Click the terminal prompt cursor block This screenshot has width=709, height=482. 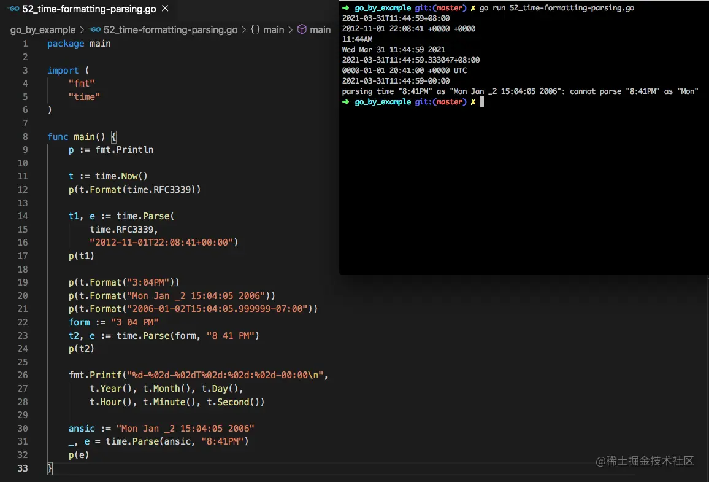[481, 102]
